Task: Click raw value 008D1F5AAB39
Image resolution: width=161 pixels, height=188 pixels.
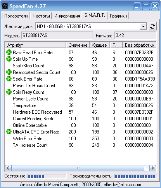Action: pos(140,79)
